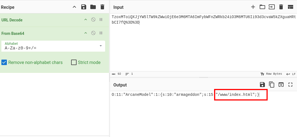The width and height of the screenshot is (297, 137).
Task: Maximise the output pane
Action: (290, 85)
